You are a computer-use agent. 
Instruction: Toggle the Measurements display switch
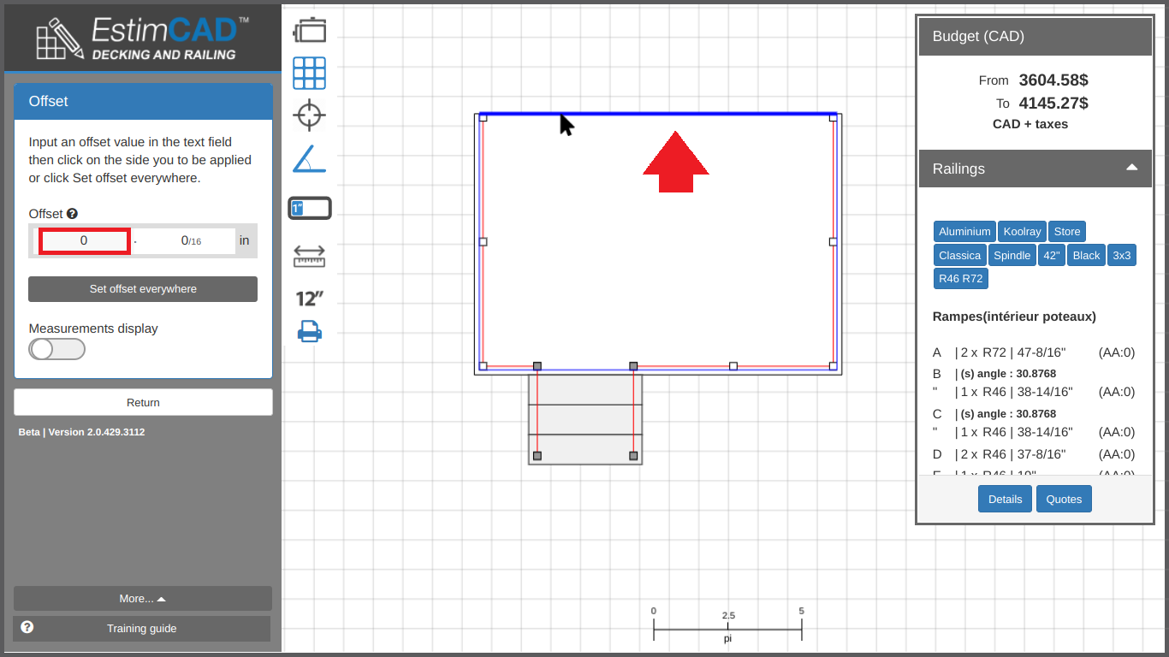[x=56, y=349]
